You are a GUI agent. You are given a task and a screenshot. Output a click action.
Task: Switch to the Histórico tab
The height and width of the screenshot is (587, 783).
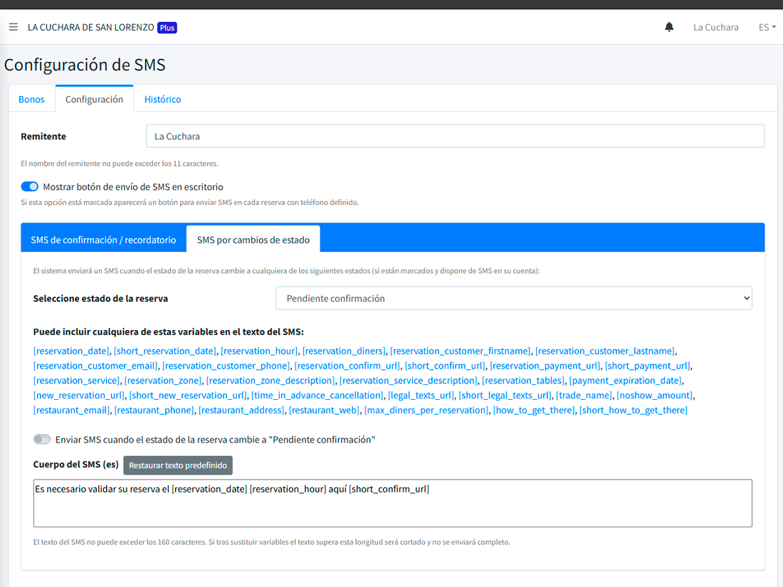coord(163,99)
